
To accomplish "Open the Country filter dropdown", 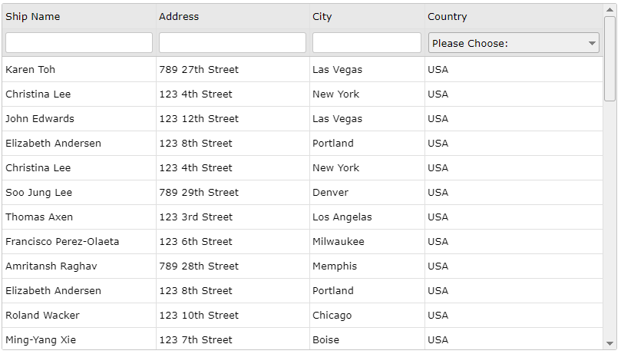I will click(514, 43).
